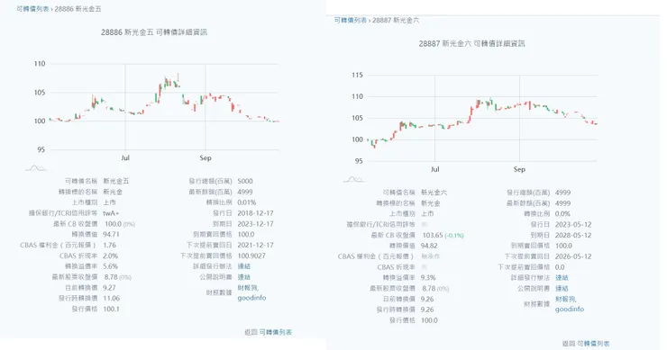This screenshot has height=350, width=667.
Task: Open the goodinfo link in the left panel
Action: tap(251, 298)
